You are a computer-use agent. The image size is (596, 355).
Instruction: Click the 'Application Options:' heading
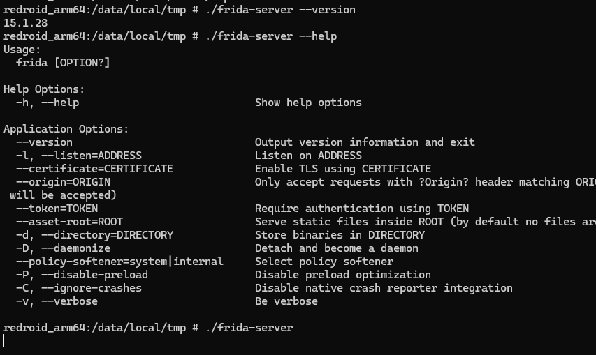point(66,129)
